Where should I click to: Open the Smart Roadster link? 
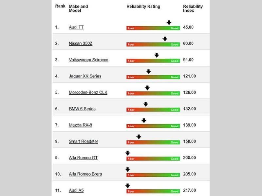click(84, 141)
